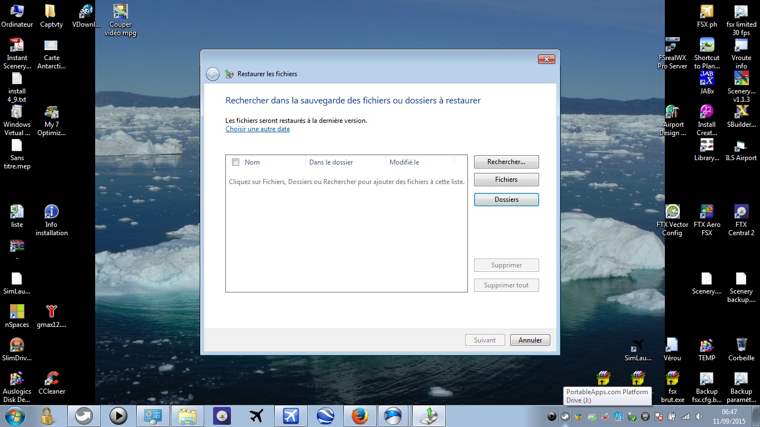Select the FTX Aero FSX icon

pos(707,220)
